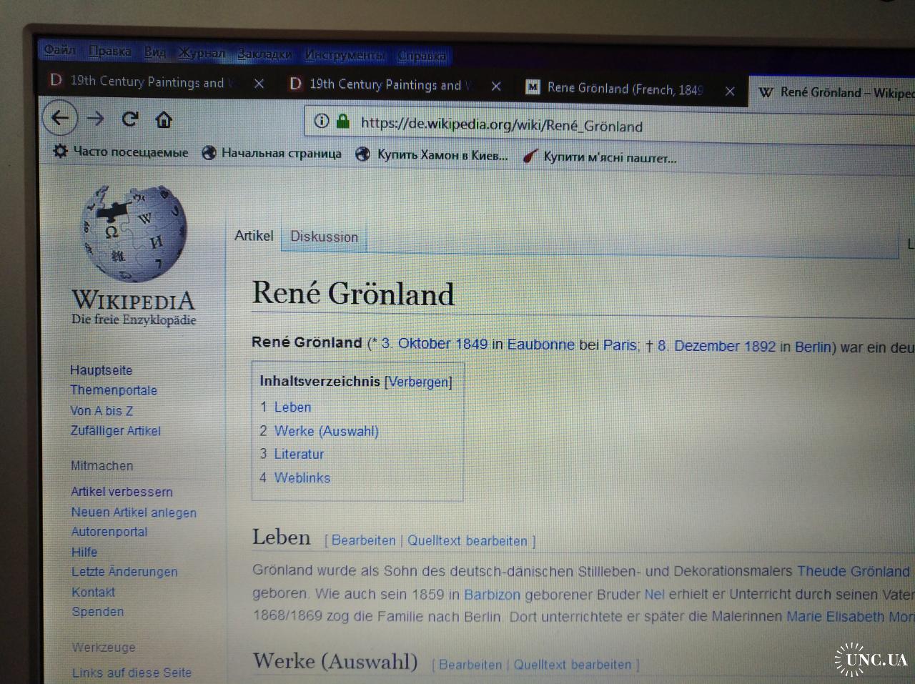This screenshot has height=684, width=915.
Task: Open Купити м'ясні паштет bookmark
Action: 599,157
